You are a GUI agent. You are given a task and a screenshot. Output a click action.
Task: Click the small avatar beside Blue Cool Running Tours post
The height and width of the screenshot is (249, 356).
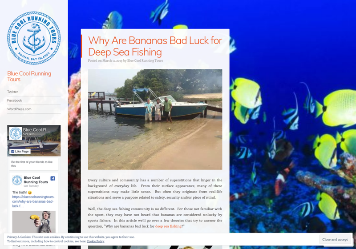[x=17, y=180]
